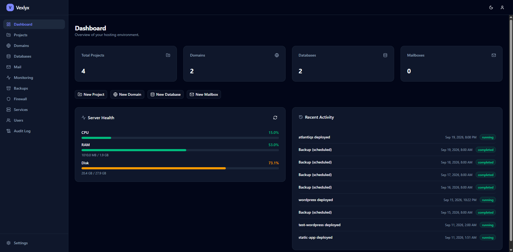Viewport: 513px width, 252px height.
Task: Click running badge for wordpress deployed
Action: (x=488, y=200)
